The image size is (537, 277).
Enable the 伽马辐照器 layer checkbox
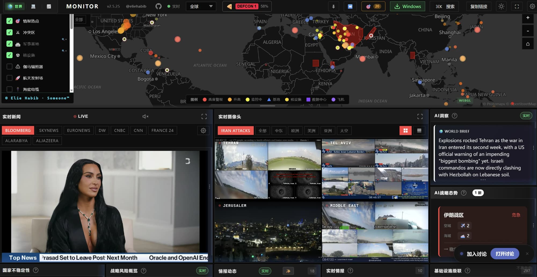9,67
